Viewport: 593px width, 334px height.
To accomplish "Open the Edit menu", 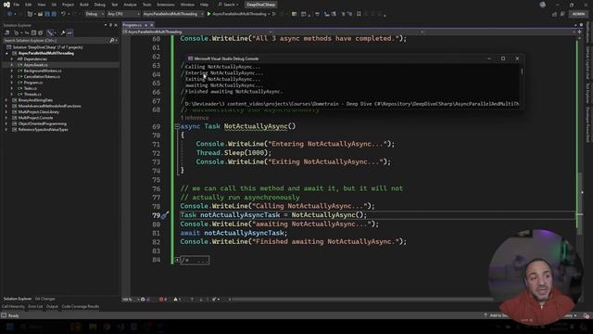I will [x=29, y=5].
